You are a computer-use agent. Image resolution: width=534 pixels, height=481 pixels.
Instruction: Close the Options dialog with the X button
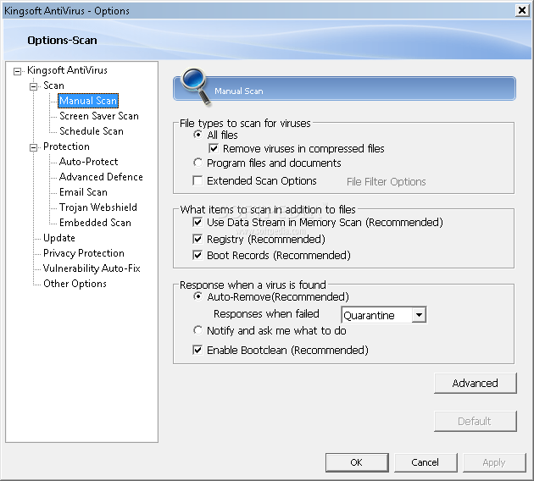[522, 10]
